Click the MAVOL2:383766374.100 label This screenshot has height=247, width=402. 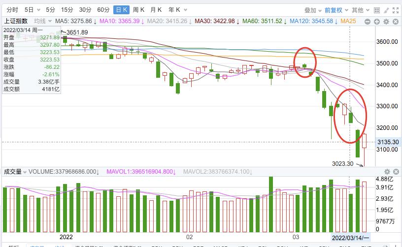point(216,172)
